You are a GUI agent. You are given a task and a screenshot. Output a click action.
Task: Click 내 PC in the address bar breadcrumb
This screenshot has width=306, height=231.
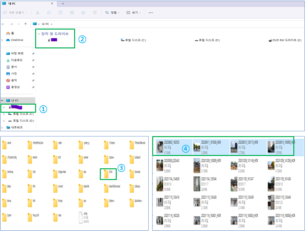click(x=45, y=24)
